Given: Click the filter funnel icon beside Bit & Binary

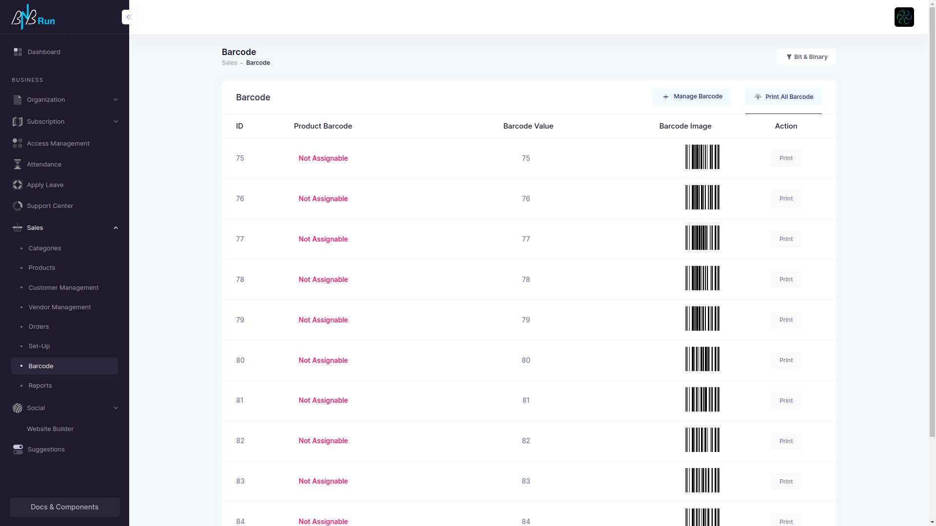Looking at the screenshot, I should coord(789,57).
